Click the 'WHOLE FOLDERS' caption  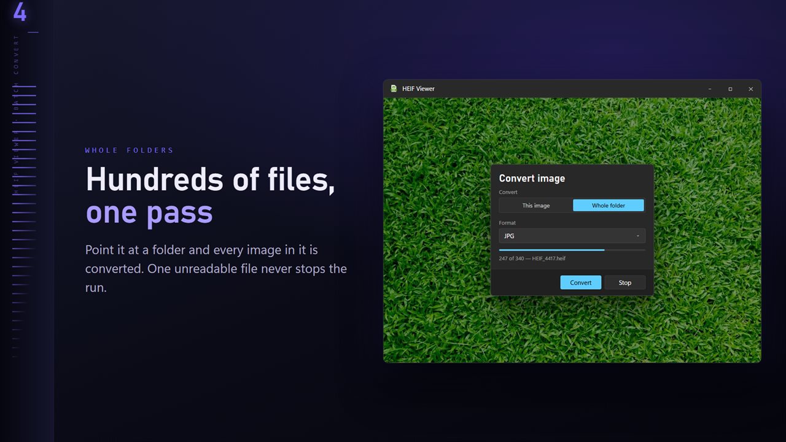[130, 150]
